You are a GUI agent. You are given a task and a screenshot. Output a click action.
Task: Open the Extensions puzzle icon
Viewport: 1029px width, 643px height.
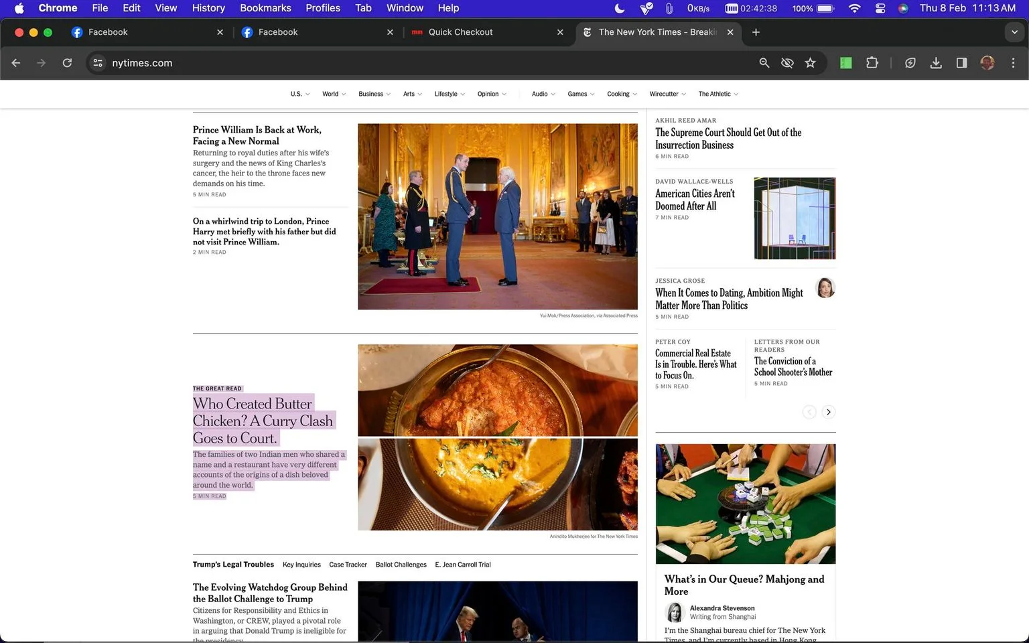[872, 63]
